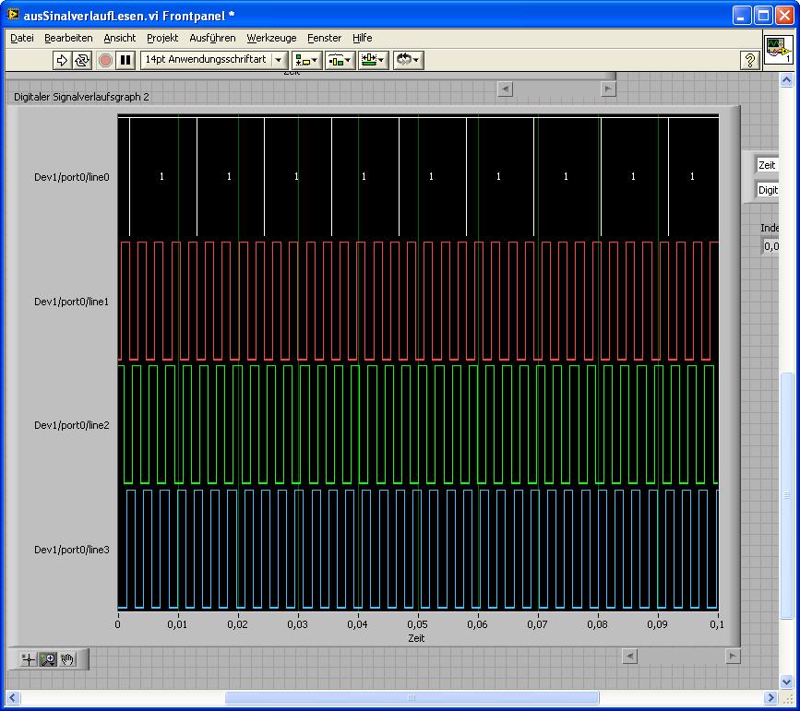
Task: Open the context help question mark
Action: point(749,60)
